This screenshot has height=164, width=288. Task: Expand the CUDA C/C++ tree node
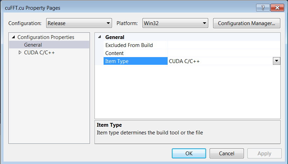pyautogui.click(x=20, y=53)
